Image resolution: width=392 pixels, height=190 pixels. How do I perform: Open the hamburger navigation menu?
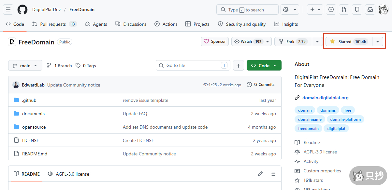[8, 9]
